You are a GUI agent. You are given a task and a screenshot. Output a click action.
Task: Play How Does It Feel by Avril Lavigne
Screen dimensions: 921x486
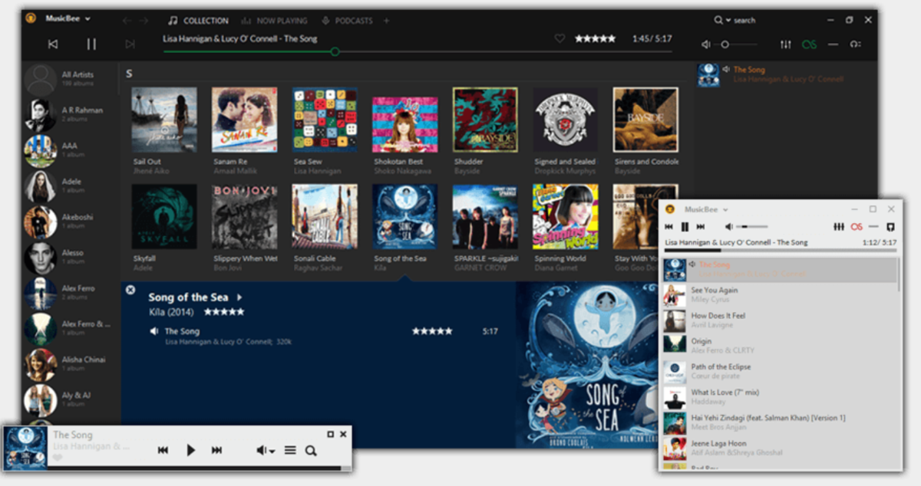click(780, 320)
